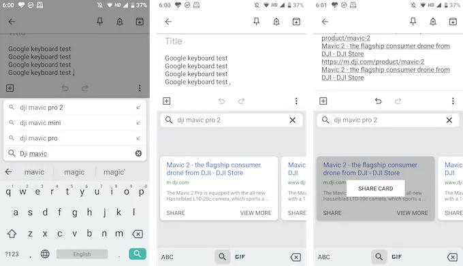Viewport: 463px width, 266px height.
Task: Undo edit in the middle screen
Action: (x=221, y=101)
